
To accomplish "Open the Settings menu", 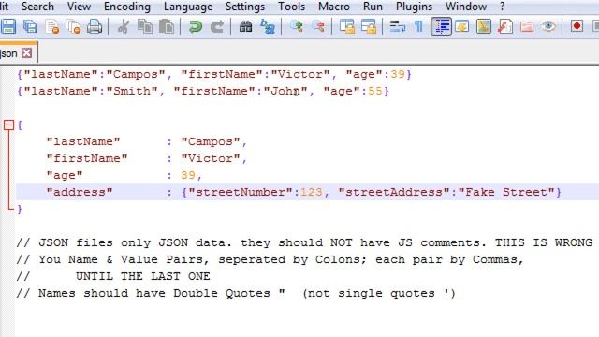I will pyautogui.click(x=245, y=7).
